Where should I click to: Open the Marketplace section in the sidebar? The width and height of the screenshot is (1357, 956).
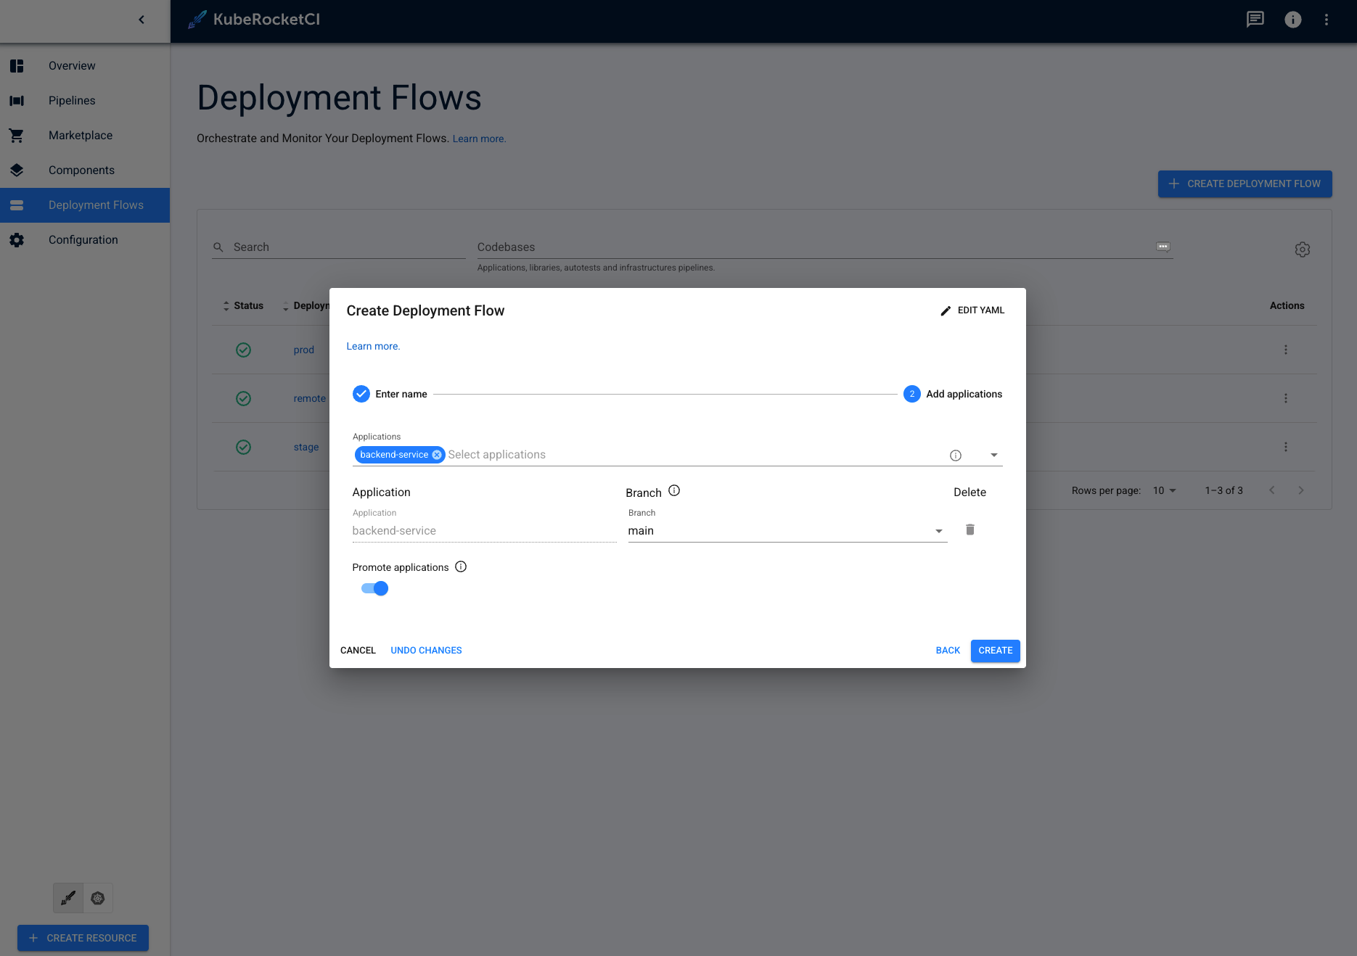80,135
